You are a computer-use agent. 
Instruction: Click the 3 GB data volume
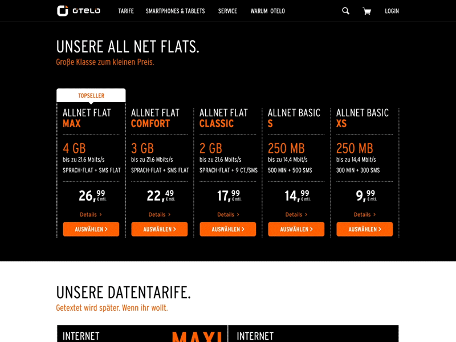click(x=142, y=148)
